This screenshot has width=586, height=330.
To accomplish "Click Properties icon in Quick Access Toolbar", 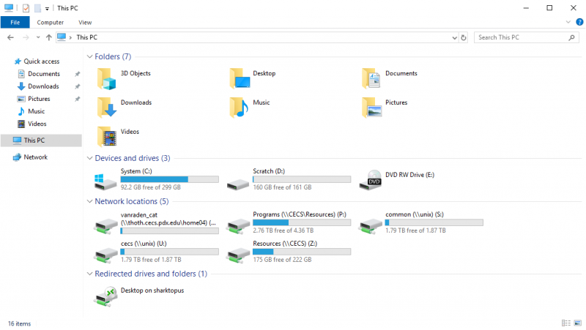I will 26,8.
